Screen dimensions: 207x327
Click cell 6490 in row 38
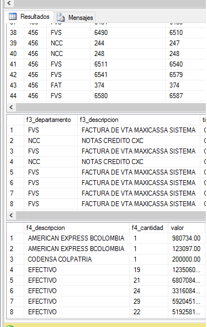point(128,33)
